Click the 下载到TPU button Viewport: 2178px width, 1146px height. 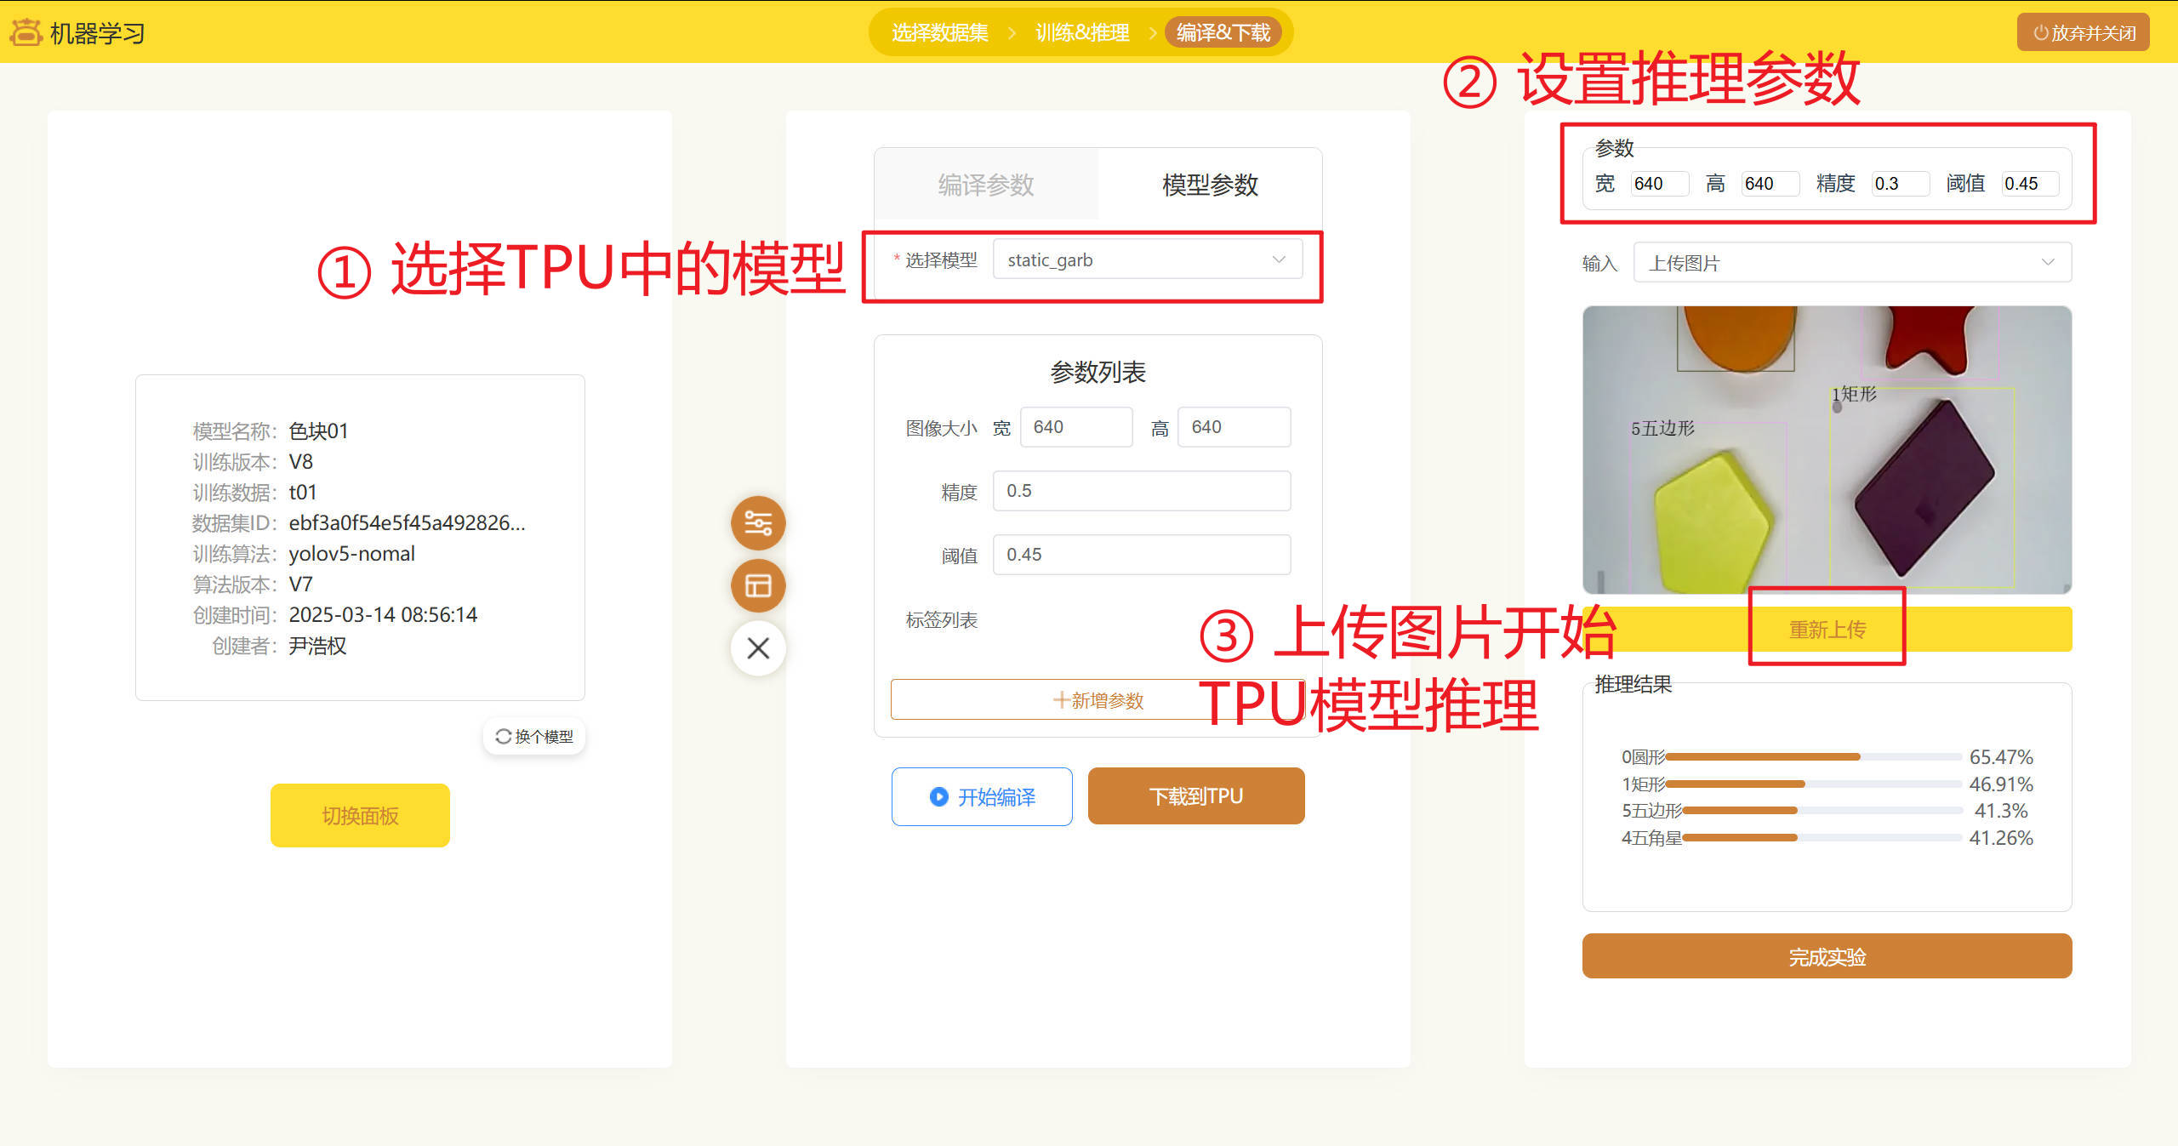(1195, 796)
